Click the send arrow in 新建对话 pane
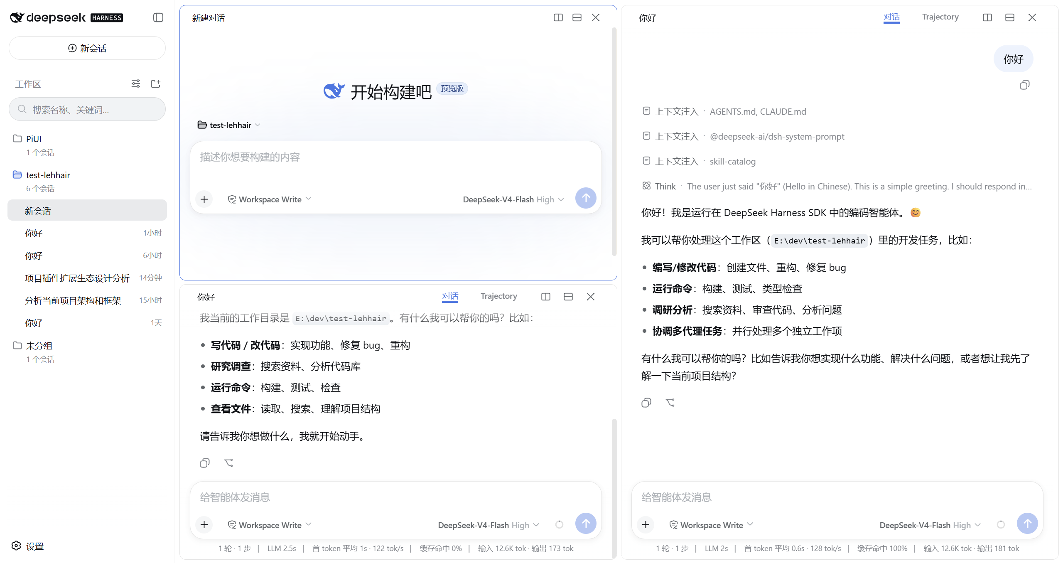The image size is (1063, 563). [586, 198]
